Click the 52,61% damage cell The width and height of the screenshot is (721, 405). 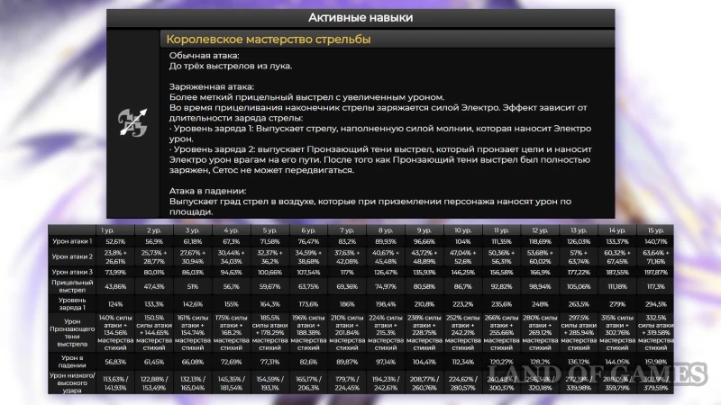115,241
